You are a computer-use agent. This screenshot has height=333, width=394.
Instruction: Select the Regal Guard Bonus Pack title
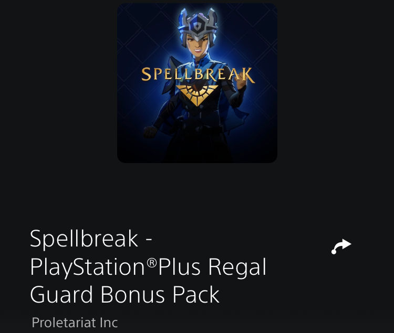click(x=148, y=266)
